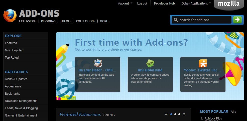Click the ImTranslator description text
Screen dimensions: 247x121
(x=96, y=78)
